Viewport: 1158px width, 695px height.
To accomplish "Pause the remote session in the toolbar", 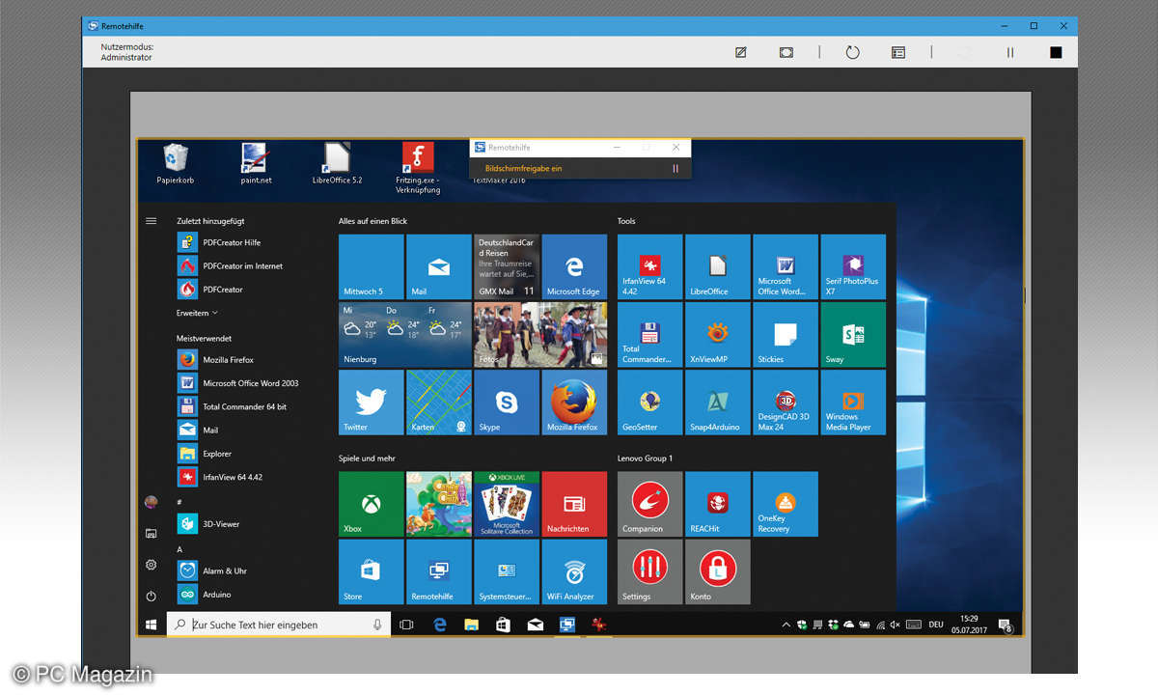I will click(x=1010, y=52).
